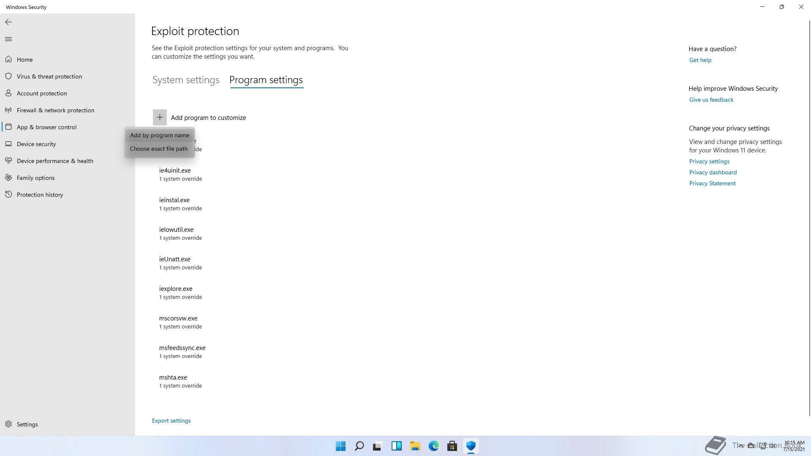The height and width of the screenshot is (456, 811).
Task: Choose Add by program name
Action: [x=160, y=135]
